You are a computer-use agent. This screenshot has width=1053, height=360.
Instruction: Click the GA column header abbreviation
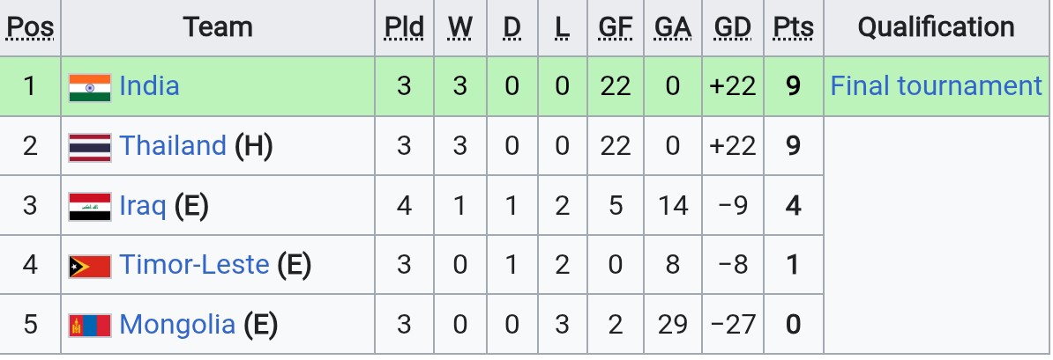673,27
